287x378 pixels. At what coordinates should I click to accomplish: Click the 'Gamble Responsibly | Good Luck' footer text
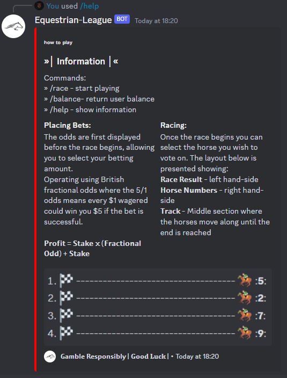click(x=114, y=357)
